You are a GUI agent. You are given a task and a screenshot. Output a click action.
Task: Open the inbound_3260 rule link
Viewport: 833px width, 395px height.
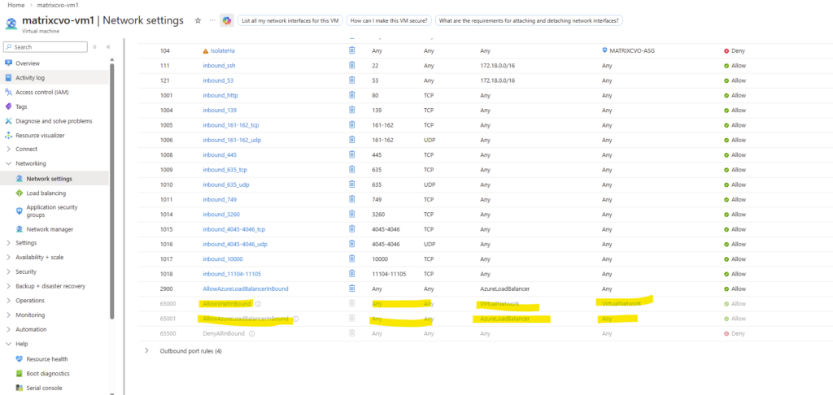[x=220, y=214]
